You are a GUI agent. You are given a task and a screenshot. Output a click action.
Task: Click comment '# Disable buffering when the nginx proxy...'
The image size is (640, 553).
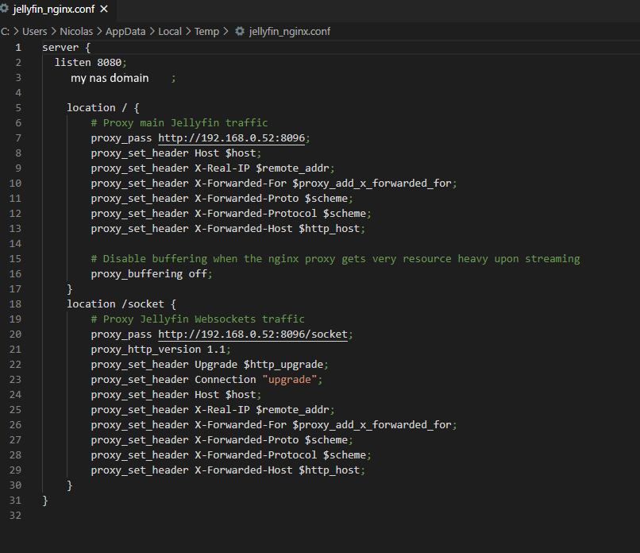335,259
